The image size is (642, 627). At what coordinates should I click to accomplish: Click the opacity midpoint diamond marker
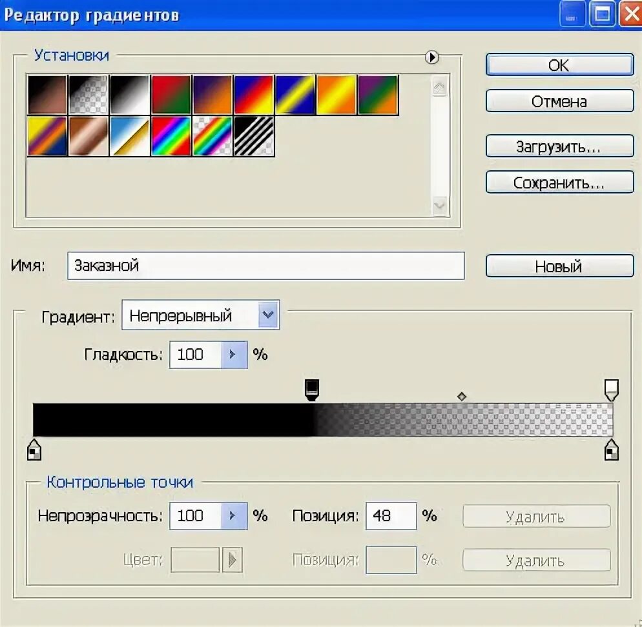click(461, 396)
